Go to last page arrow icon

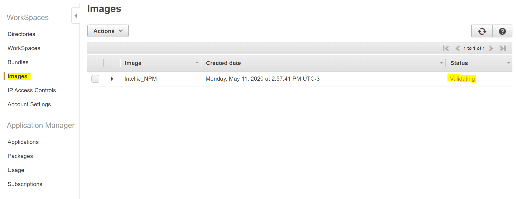click(503, 48)
